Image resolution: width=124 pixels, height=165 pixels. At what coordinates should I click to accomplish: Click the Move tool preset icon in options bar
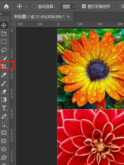point(20,6)
